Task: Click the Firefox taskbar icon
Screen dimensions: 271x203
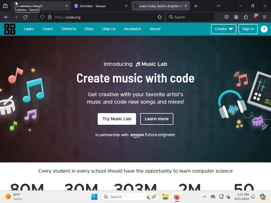Action: tap(177, 197)
